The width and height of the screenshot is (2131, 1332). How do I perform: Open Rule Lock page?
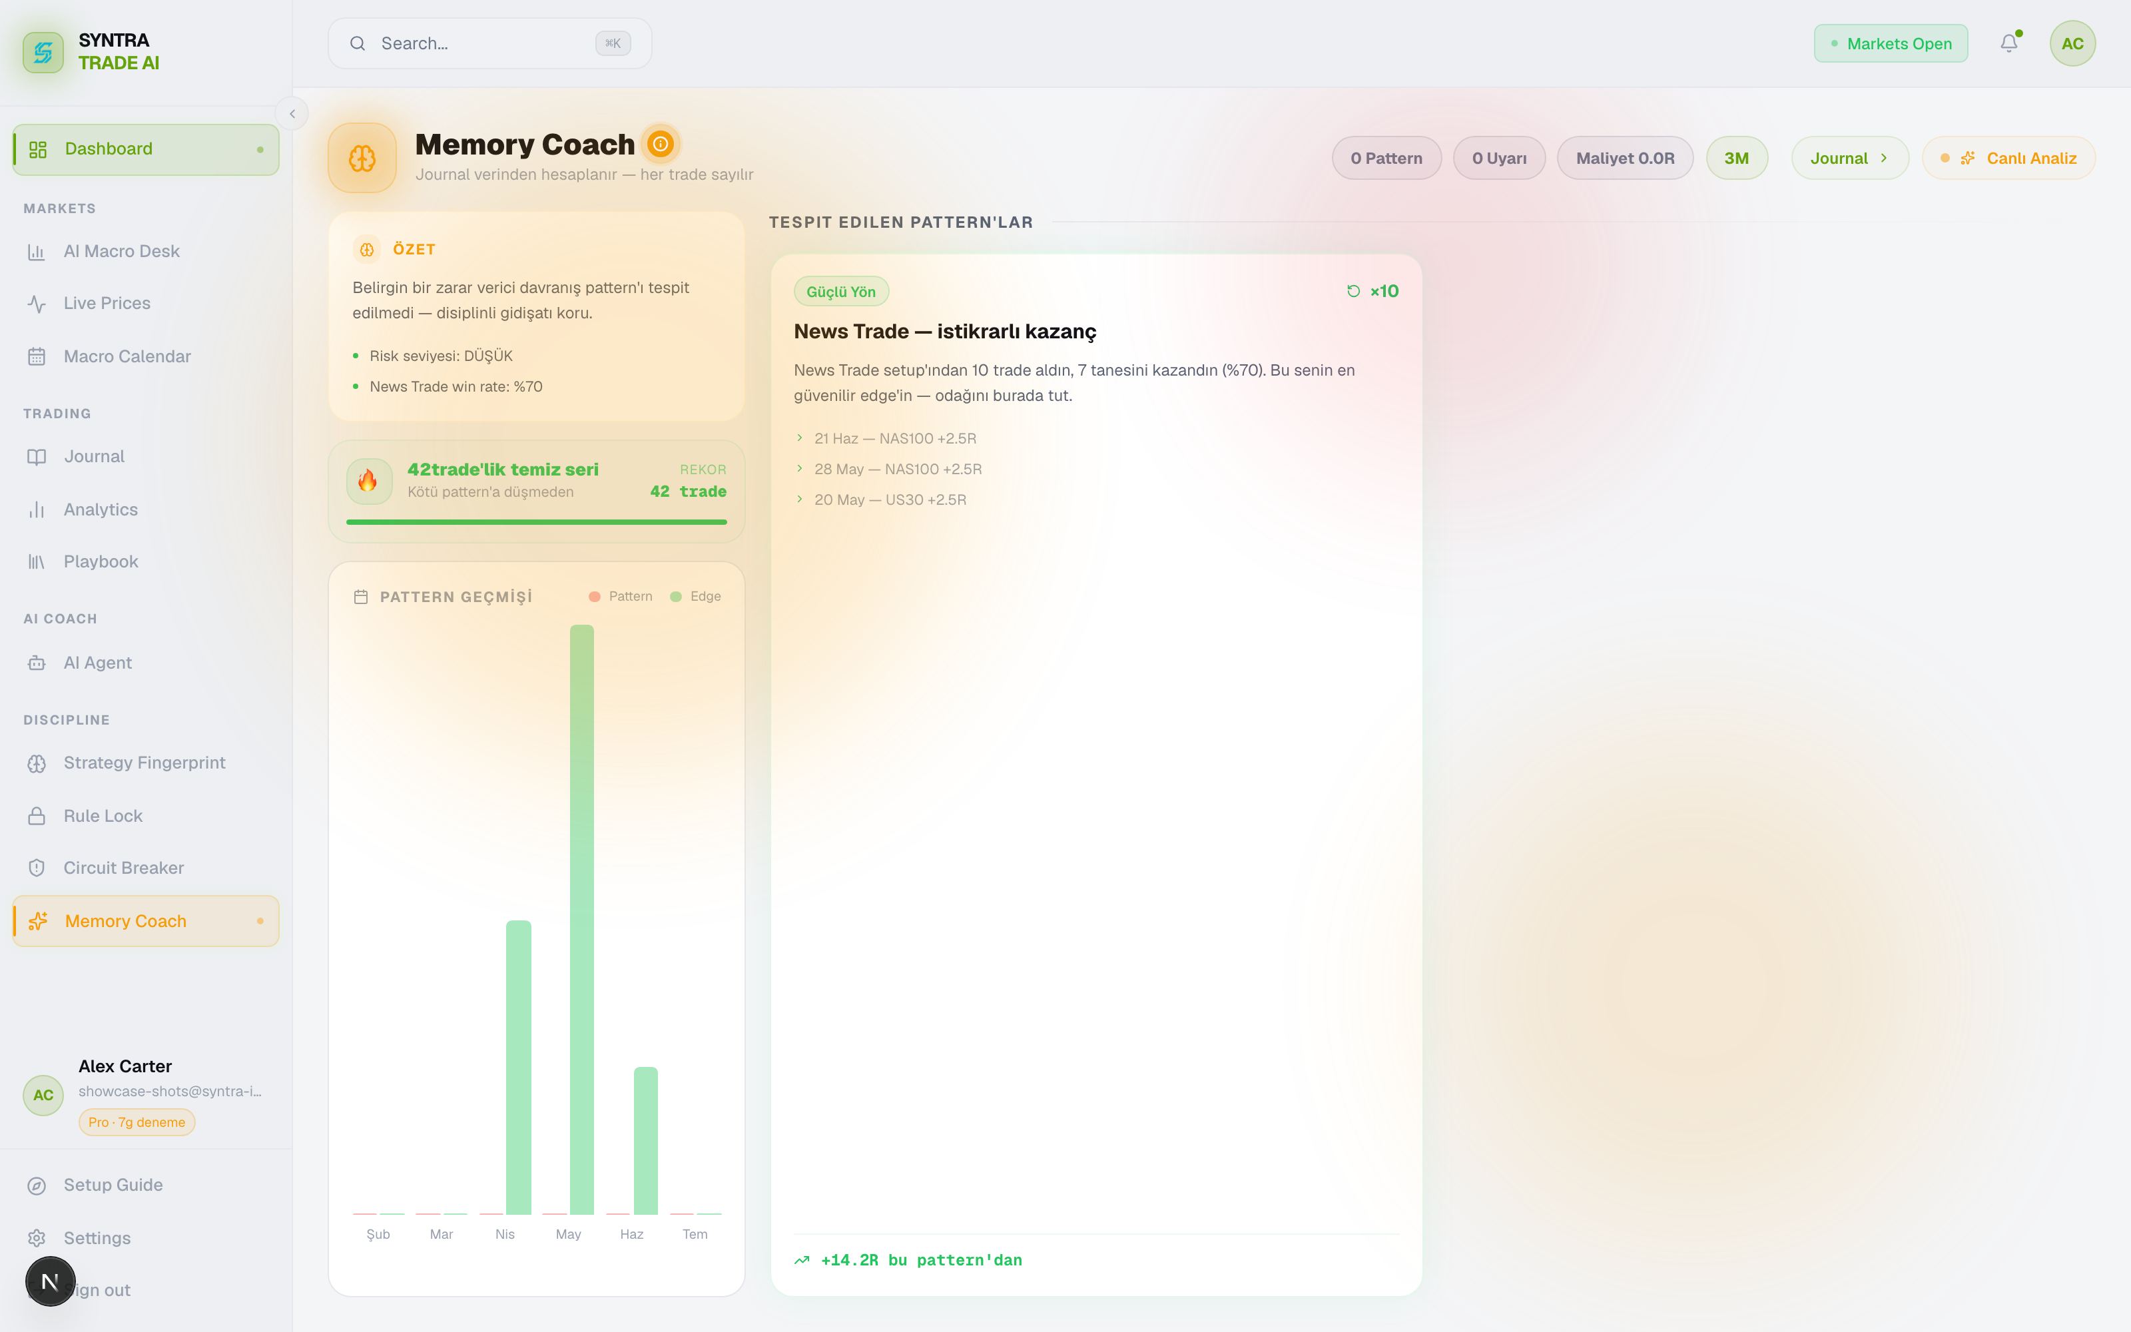145,816
